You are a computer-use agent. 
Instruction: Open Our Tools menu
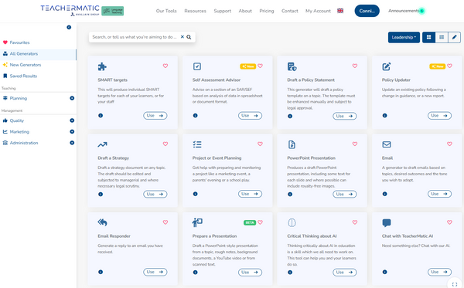click(166, 11)
